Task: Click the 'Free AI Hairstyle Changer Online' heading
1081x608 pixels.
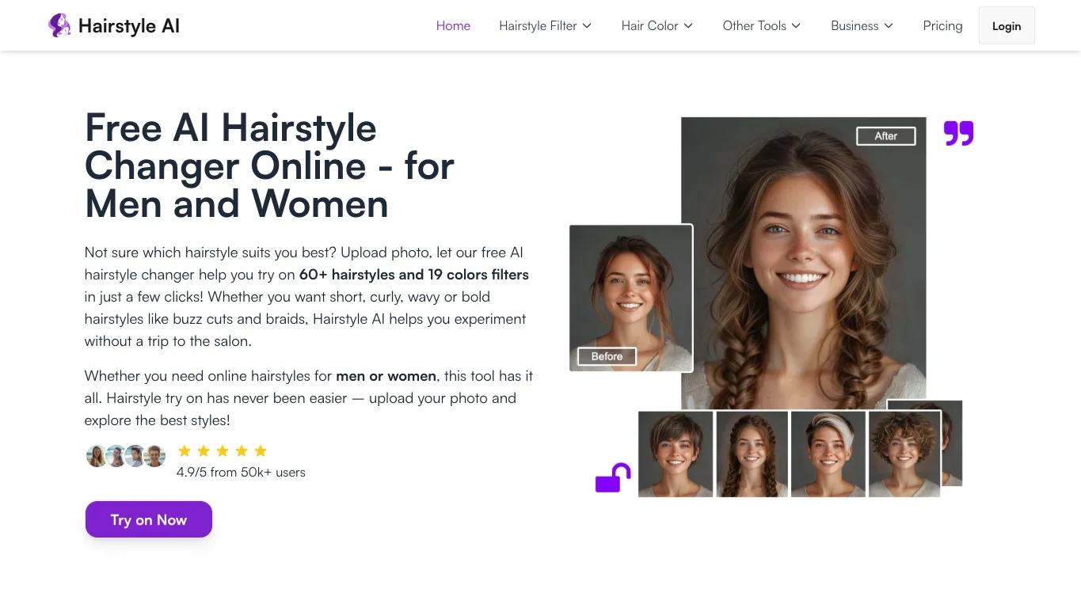Action: (270, 165)
